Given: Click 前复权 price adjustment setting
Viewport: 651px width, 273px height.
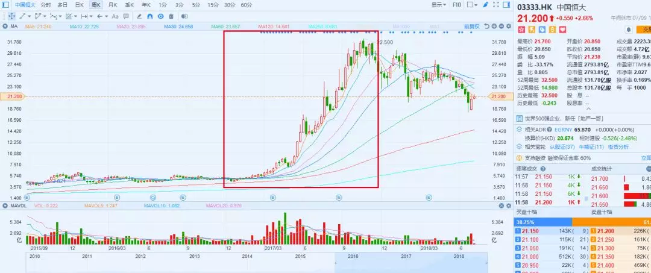Looking at the screenshot, I should pyautogui.click(x=471, y=26).
